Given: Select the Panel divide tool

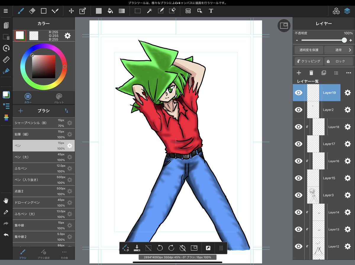Looking at the screenshot, I should [188, 11].
